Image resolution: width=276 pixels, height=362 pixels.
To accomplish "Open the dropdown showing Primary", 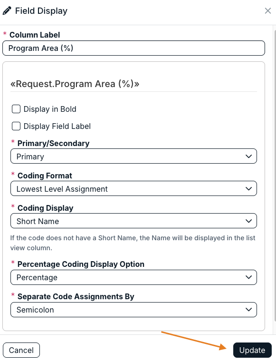I will tap(133, 157).
